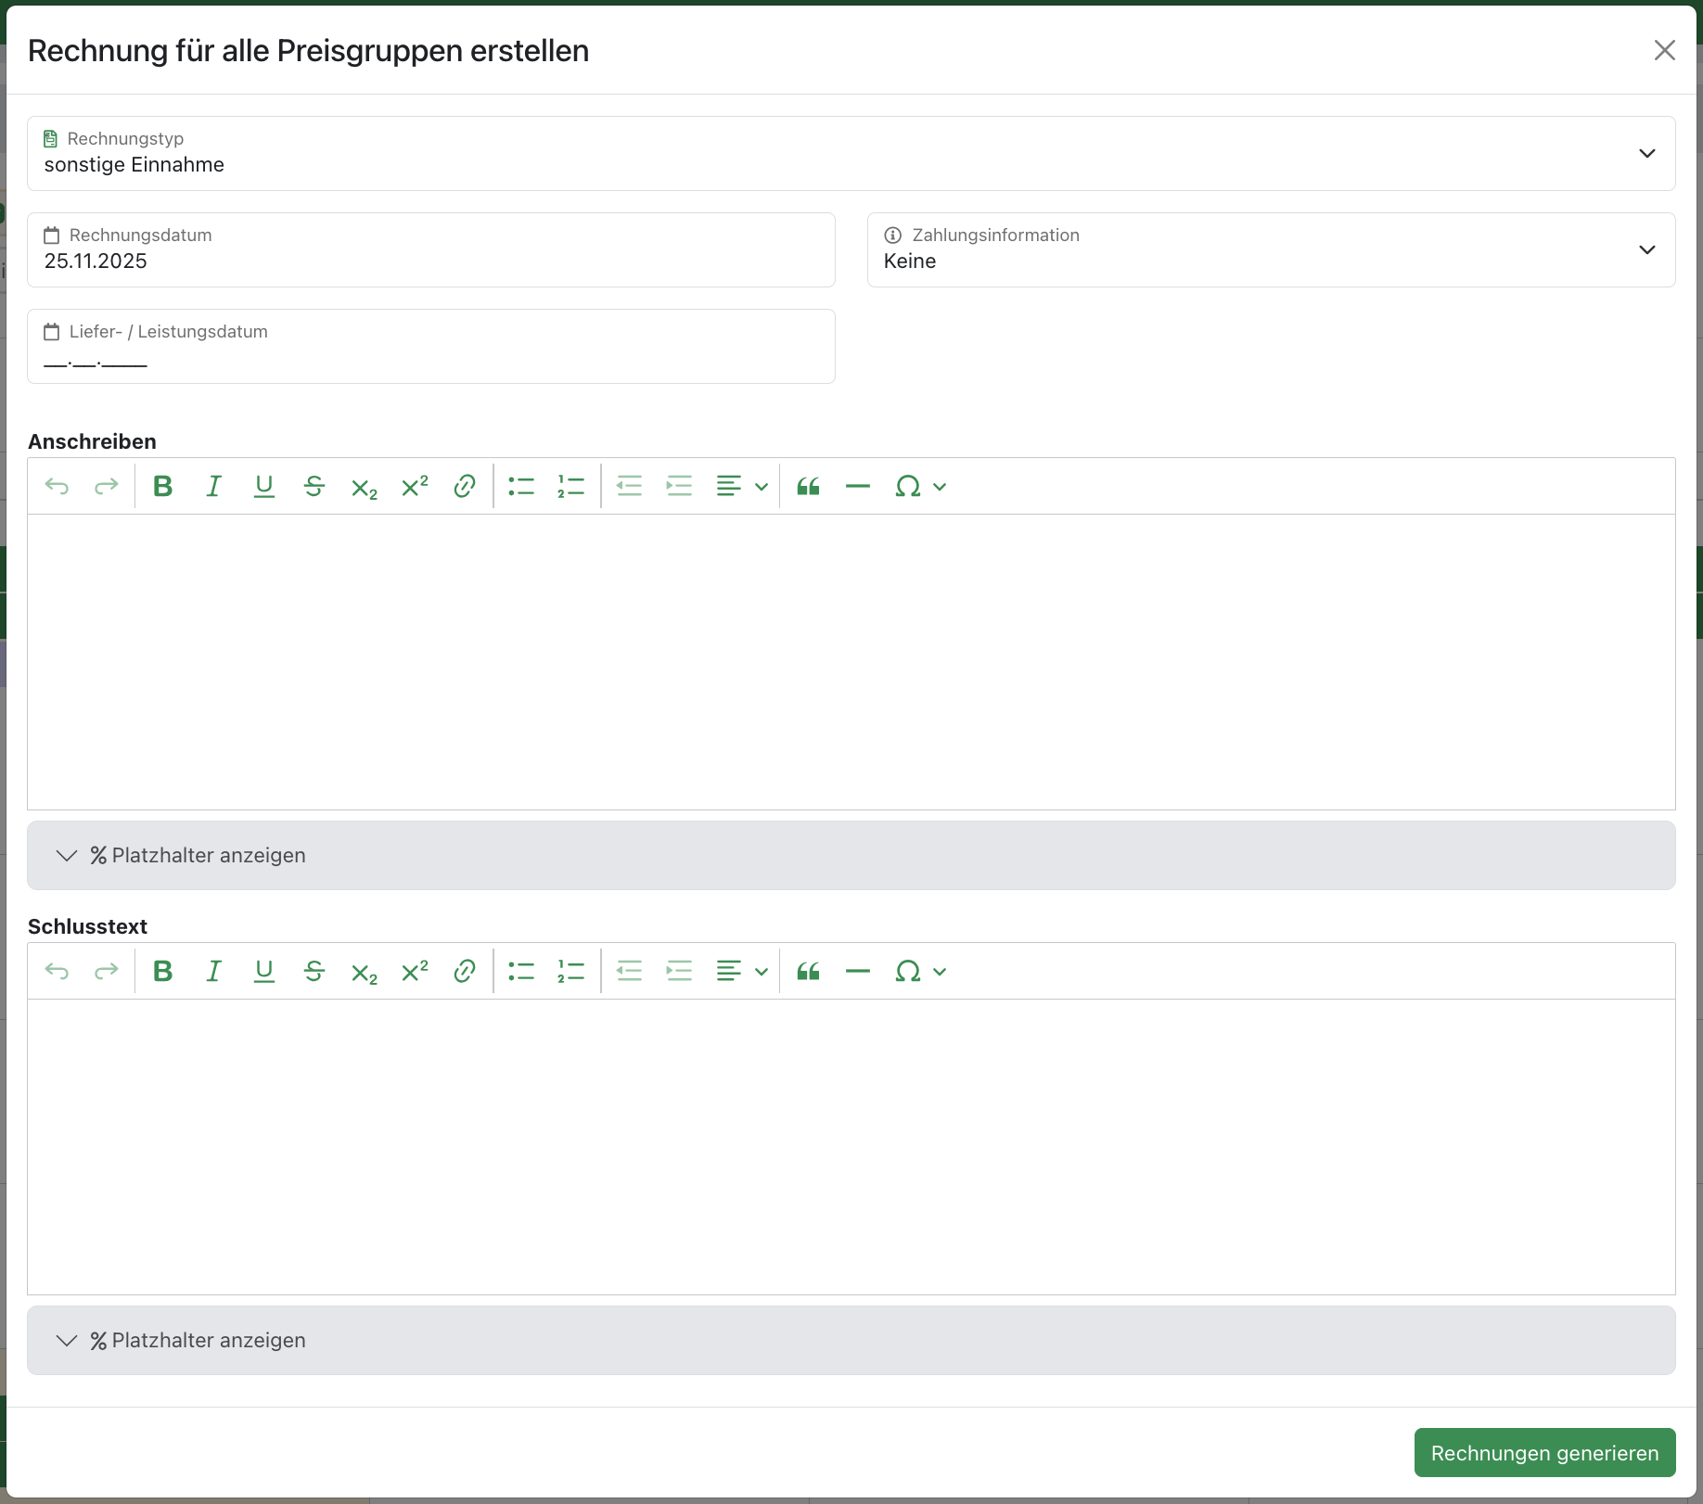Increase indent in Anschreiben editor
This screenshot has height=1504, width=1703.
point(679,486)
